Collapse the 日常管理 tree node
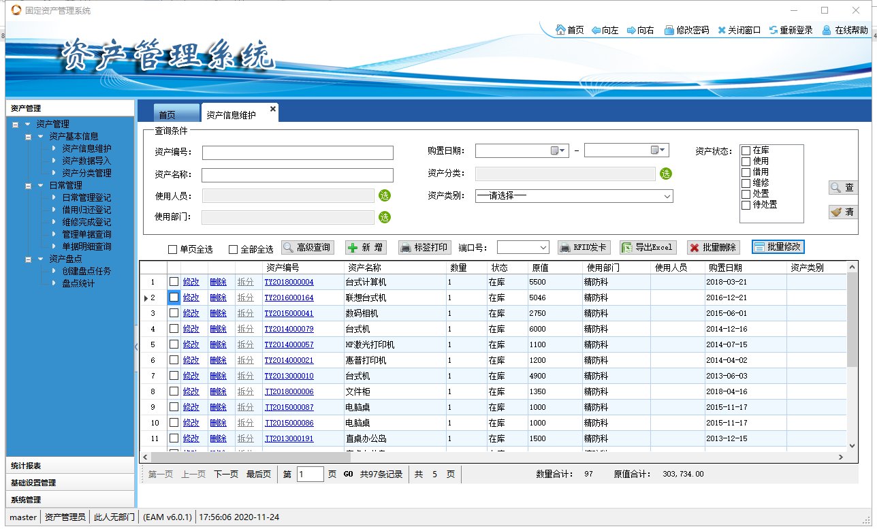 click(29, 185)
